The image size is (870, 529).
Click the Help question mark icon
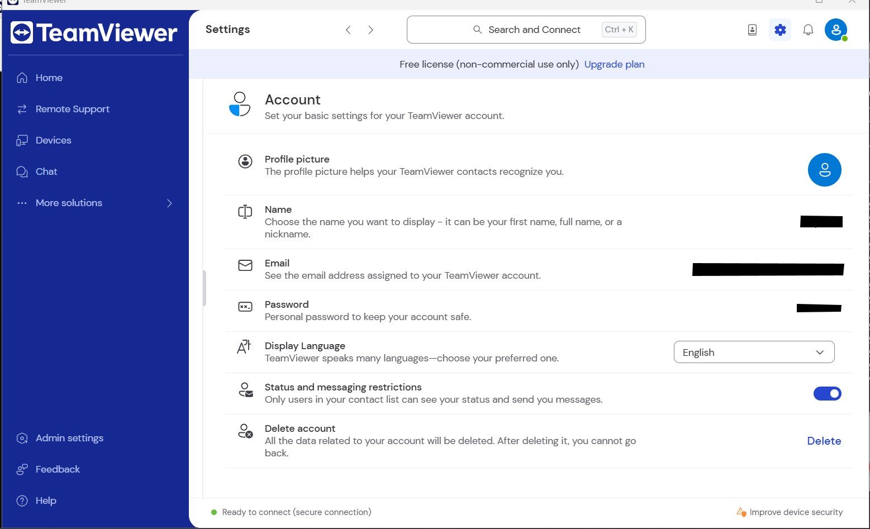[x=22, y=501]
